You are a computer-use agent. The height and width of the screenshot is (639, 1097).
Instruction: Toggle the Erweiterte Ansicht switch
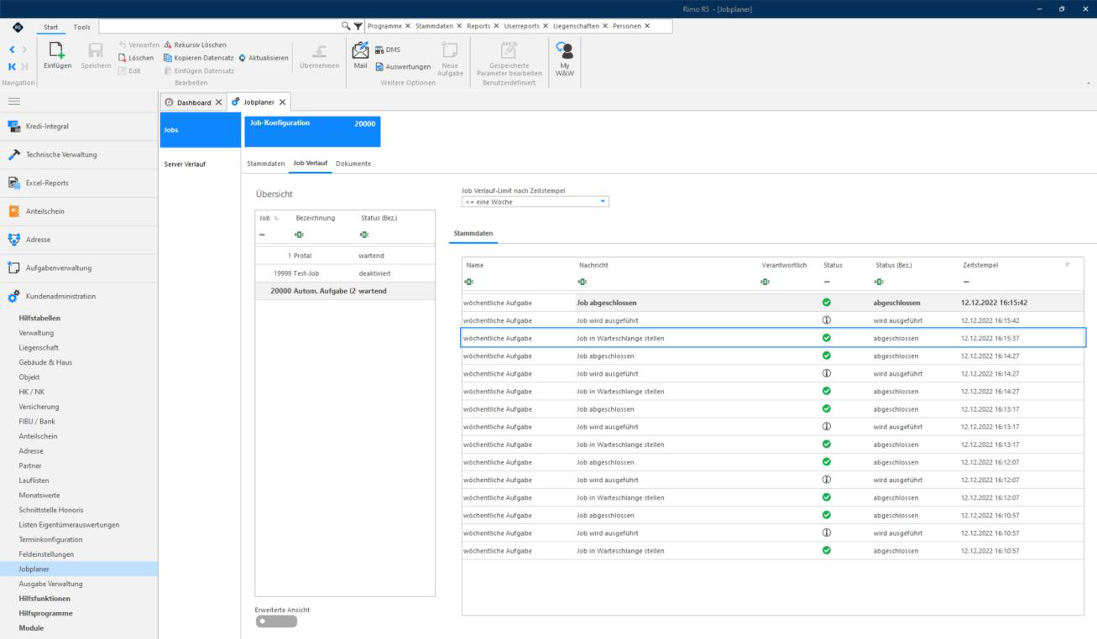pyautogui.click(x=276, y=621)
